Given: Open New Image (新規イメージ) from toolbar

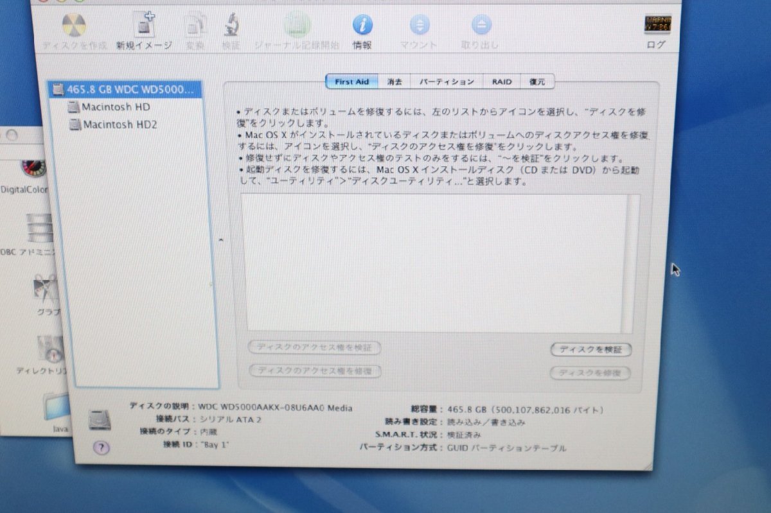Looking at the screenshot, I should (144, 26).
